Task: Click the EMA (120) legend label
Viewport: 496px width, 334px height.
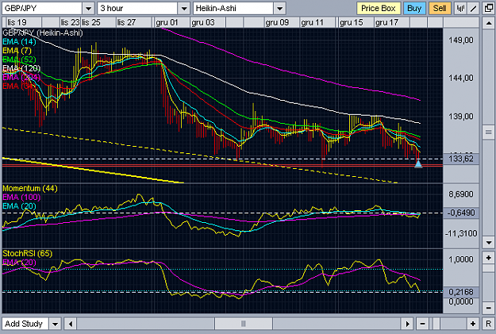Action: click(21, 68)
